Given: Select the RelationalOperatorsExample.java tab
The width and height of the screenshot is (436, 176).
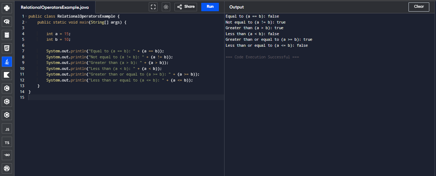Looking at the screenshot, I should pos(55,7).
